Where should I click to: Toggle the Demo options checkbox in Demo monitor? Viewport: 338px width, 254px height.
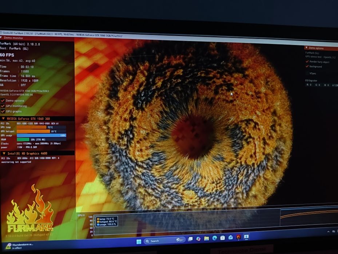pyautogui.click(x=3, y=101)
